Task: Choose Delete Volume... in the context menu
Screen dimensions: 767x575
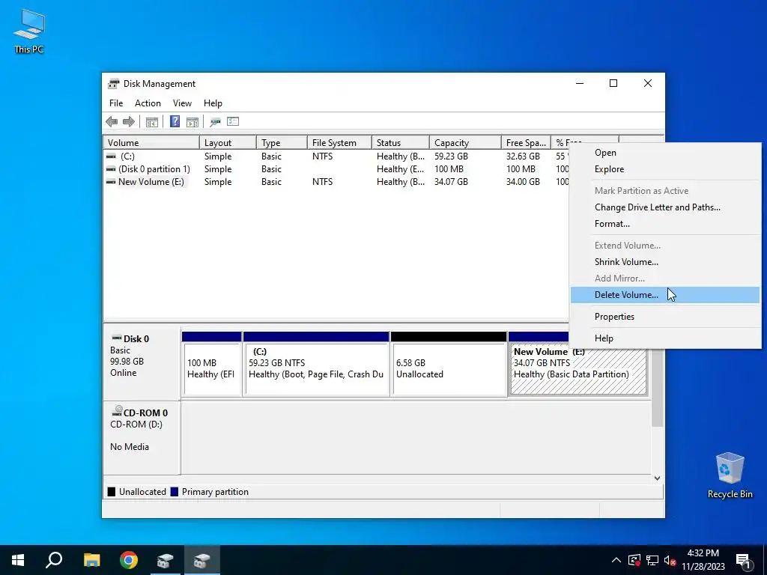Action: tap(665, 295)
